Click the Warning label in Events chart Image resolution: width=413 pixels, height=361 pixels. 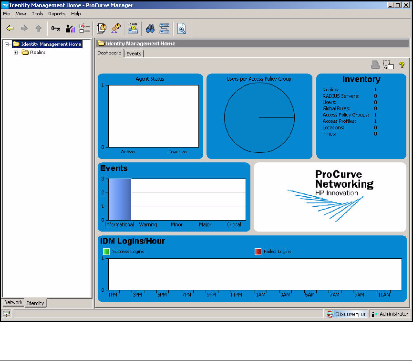[x=148, y=224]
